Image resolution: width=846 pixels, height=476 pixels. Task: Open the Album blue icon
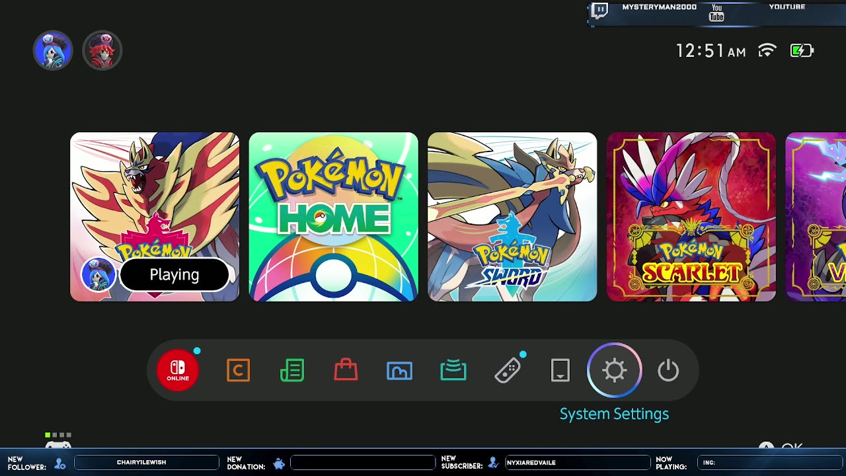coord(399,371)
